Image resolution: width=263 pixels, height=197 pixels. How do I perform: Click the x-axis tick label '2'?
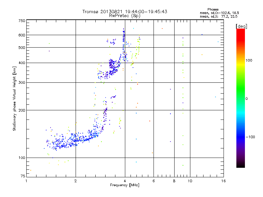pos(76,181)
